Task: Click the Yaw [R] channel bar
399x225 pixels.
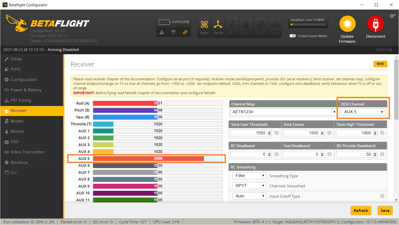Action: pyautogui.click(x=158, y=117)
